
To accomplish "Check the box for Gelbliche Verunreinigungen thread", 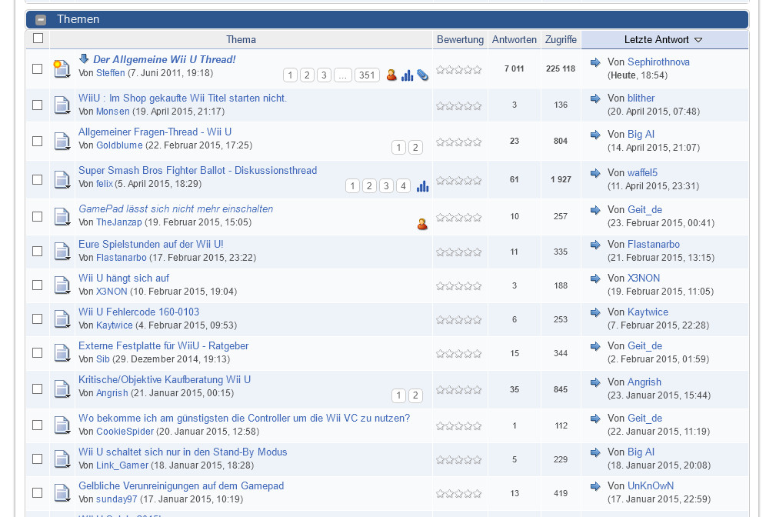I will [x=37, y=493].
